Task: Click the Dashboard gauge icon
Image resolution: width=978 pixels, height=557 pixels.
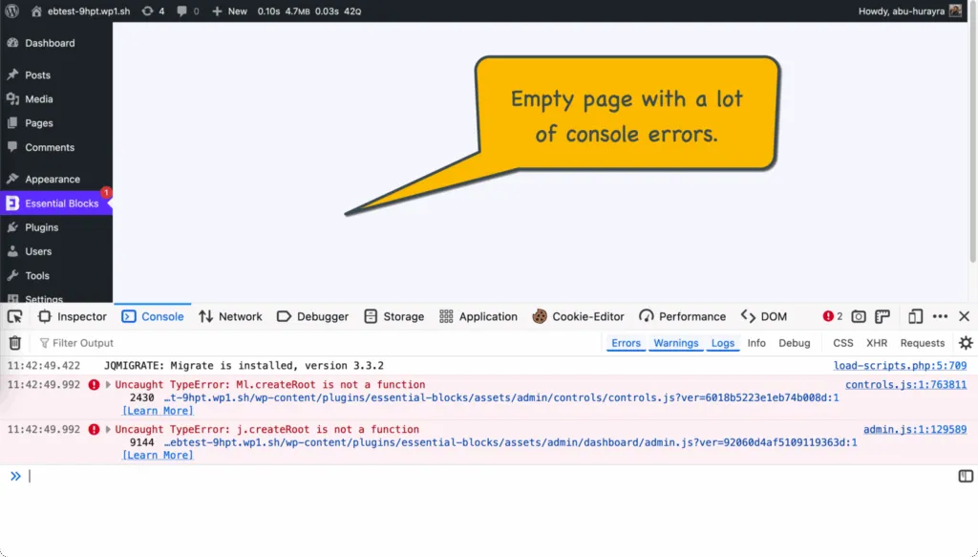Action: click(x=12, y=43)
